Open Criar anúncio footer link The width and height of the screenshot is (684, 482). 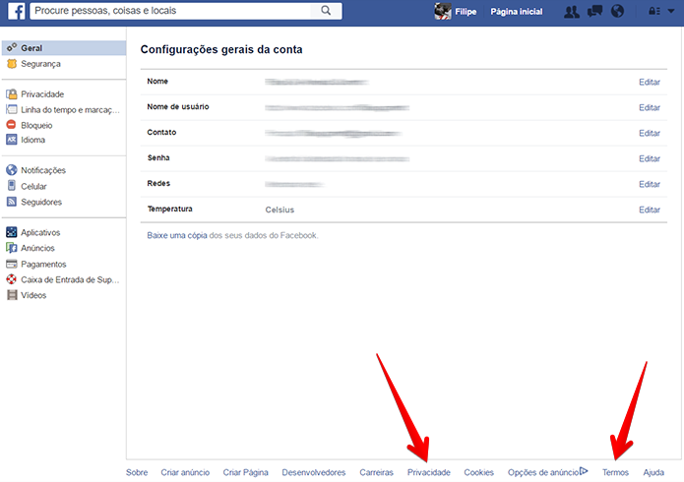tap(185, 472)
